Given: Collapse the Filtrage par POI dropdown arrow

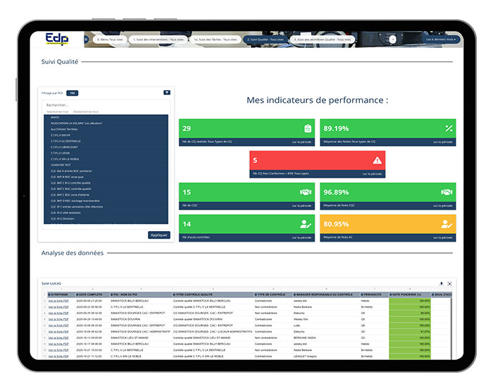Looking at the screenshot, I should [x=167, y=92].
